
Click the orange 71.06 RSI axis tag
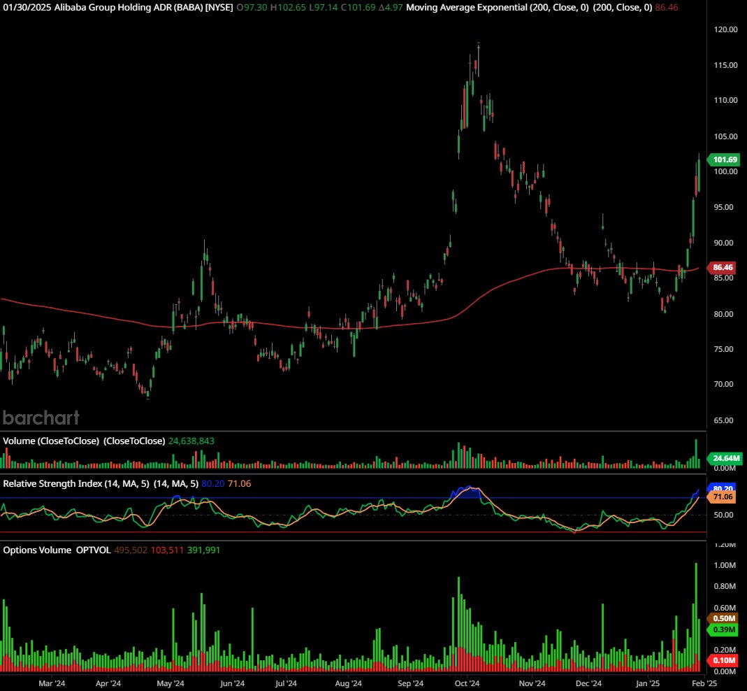723,497
